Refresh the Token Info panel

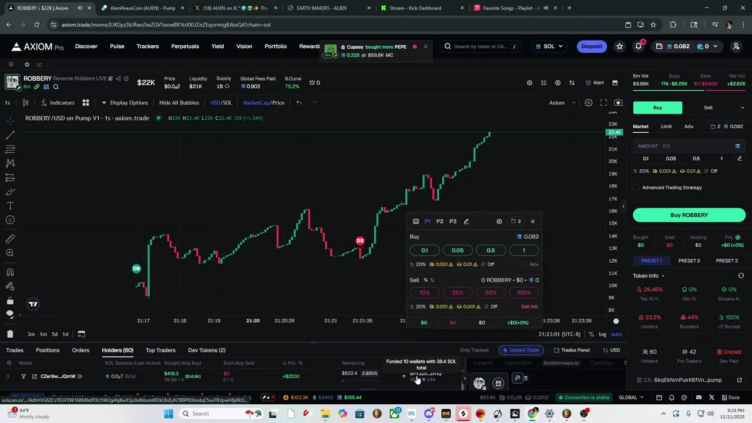point(741,276)
